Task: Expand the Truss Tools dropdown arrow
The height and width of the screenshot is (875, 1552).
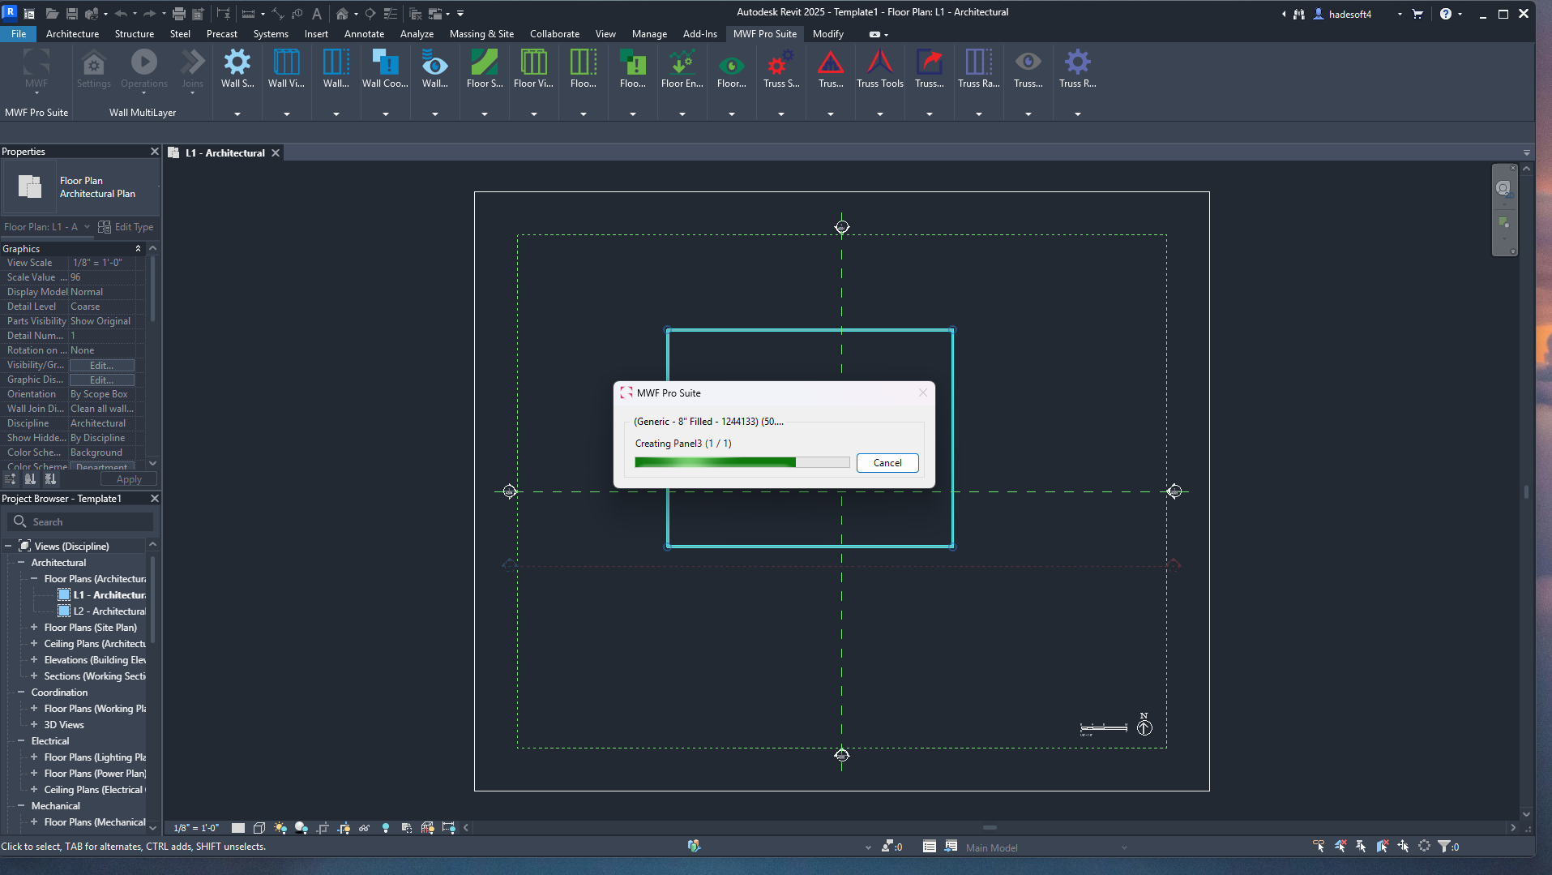Action: click(x=880, y=114)
